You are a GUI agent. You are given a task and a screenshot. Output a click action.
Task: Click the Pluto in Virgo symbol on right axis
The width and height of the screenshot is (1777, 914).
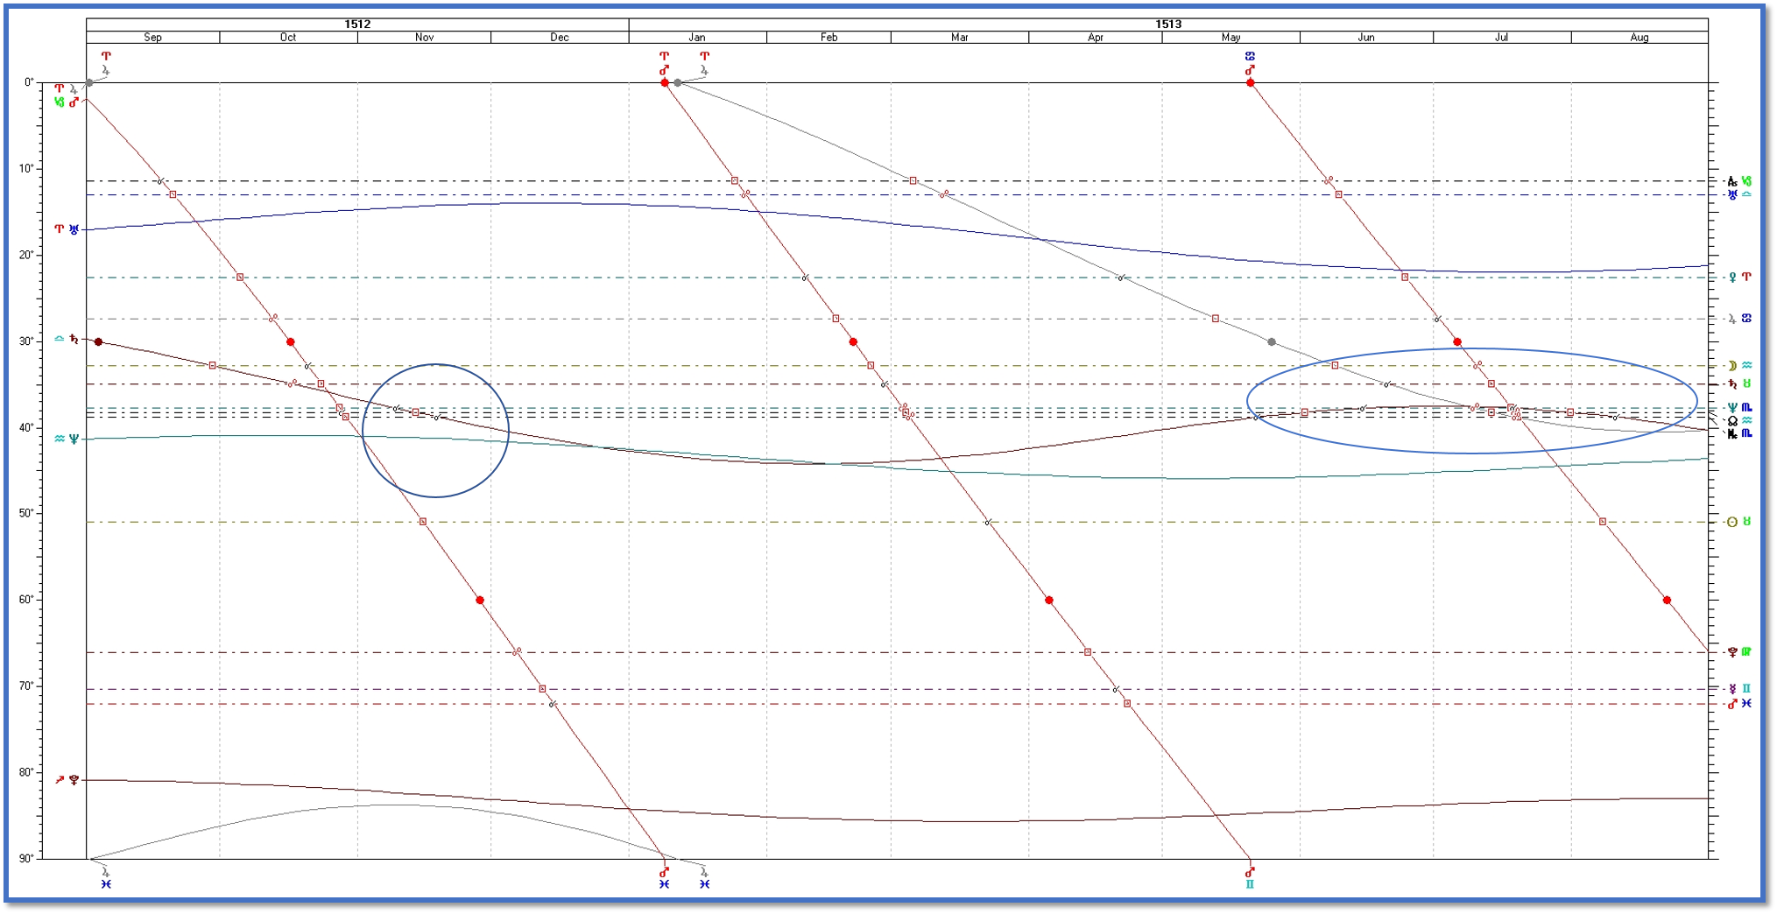pyautogui.click(x=1738, y=652)
